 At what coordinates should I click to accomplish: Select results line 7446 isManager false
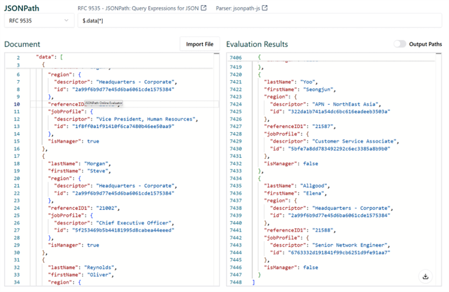(x=291, y=267)
